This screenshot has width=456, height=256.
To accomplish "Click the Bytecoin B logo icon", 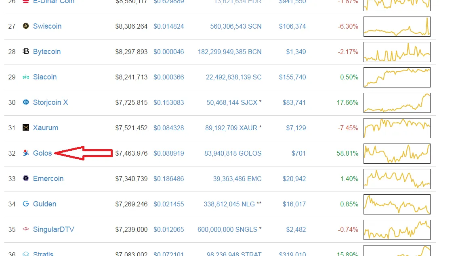I will click(x=26, y=51).
